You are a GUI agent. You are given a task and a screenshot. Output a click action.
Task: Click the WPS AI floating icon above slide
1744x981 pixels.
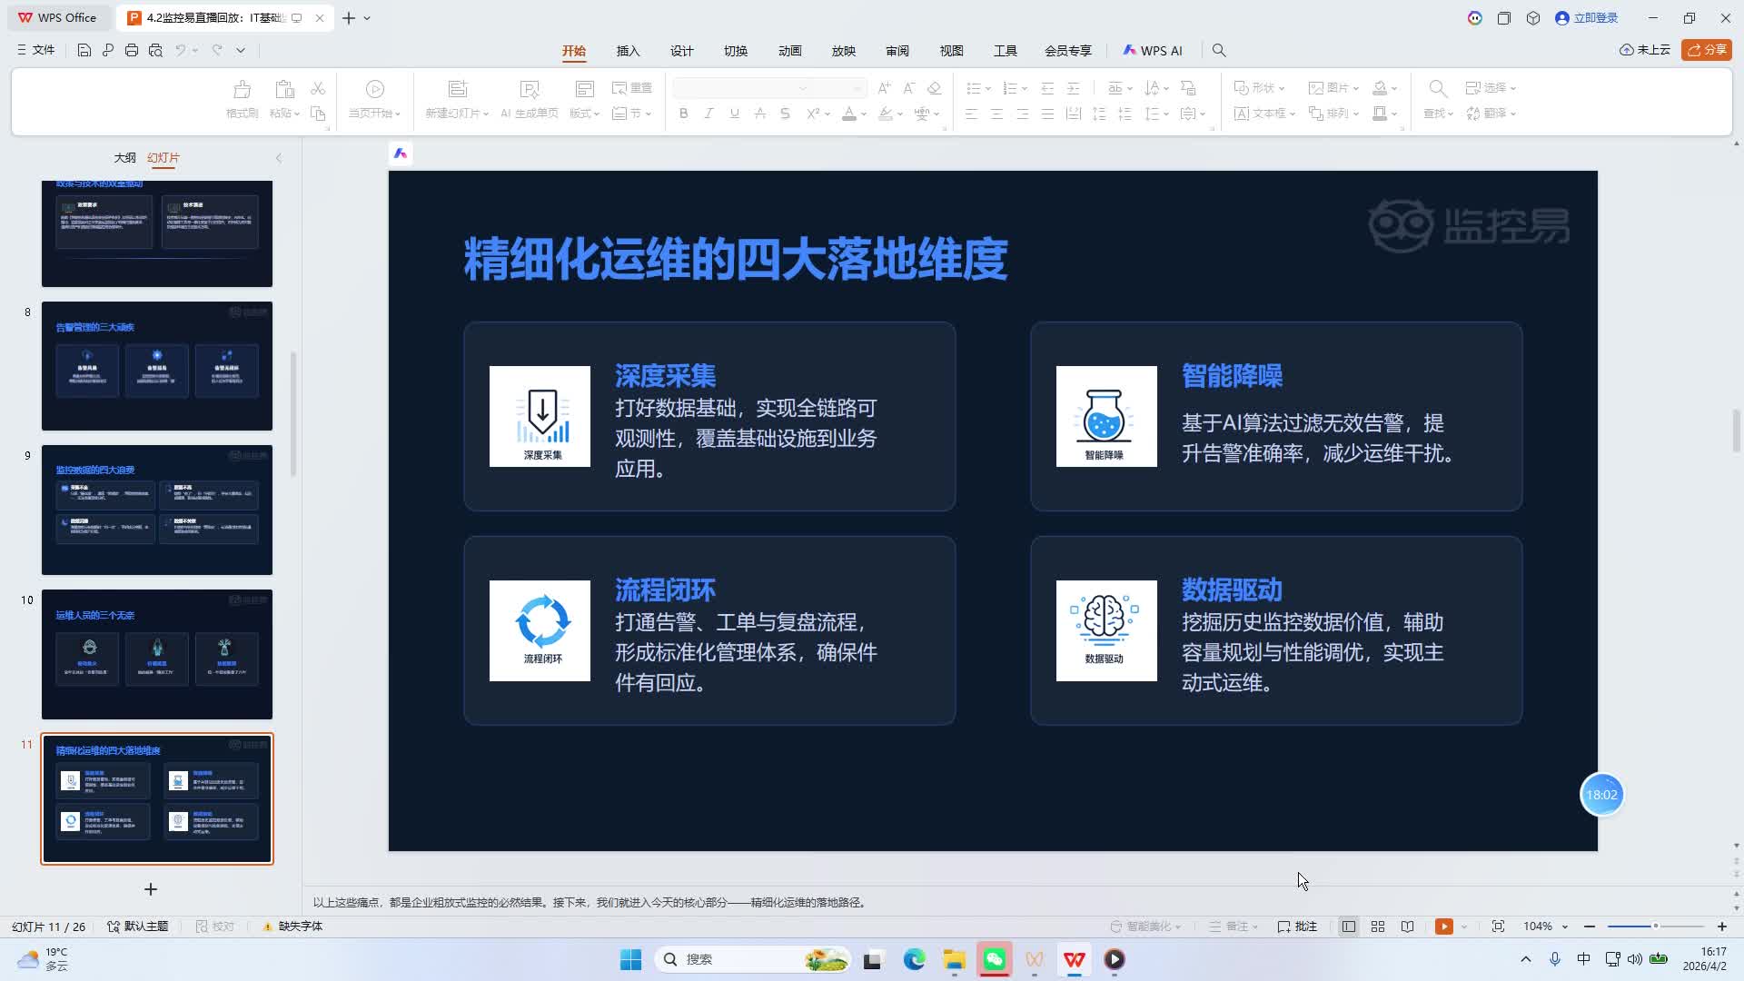tap(401, 154)
